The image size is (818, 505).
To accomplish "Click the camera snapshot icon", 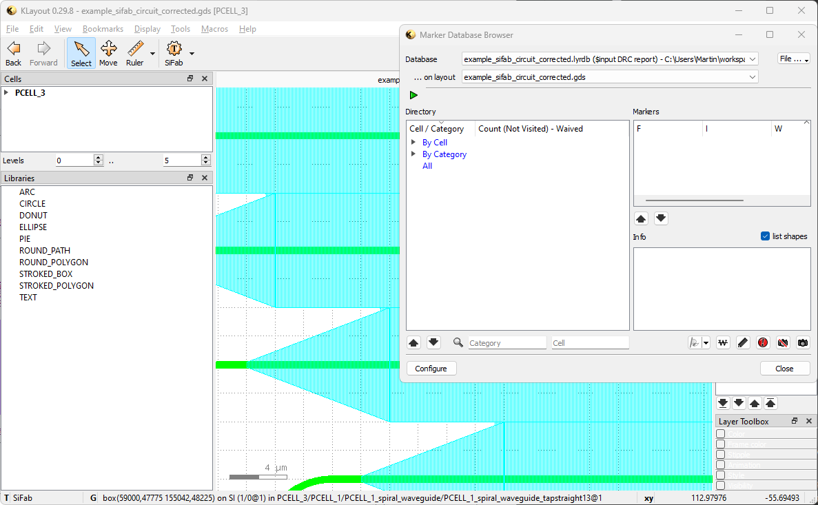I will [803, 342].
